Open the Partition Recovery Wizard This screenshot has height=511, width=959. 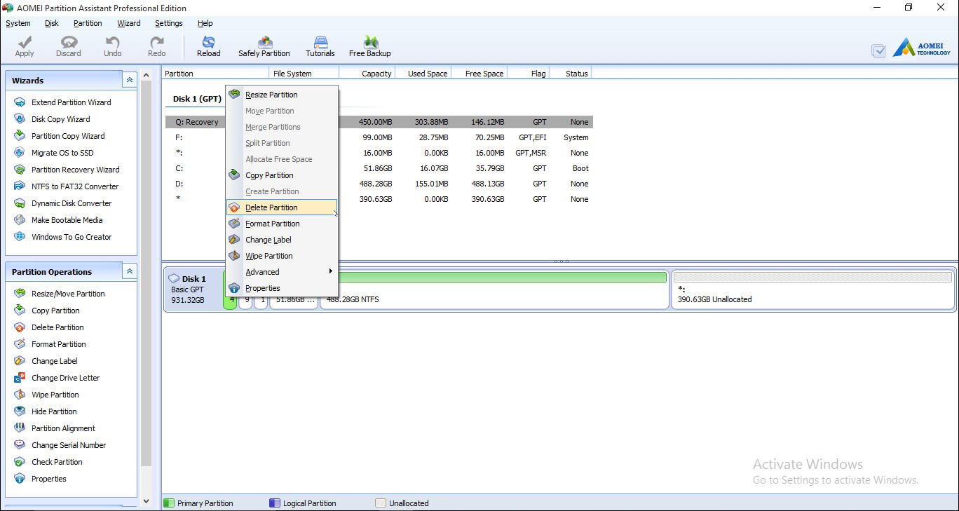click(x=67, y=170)
